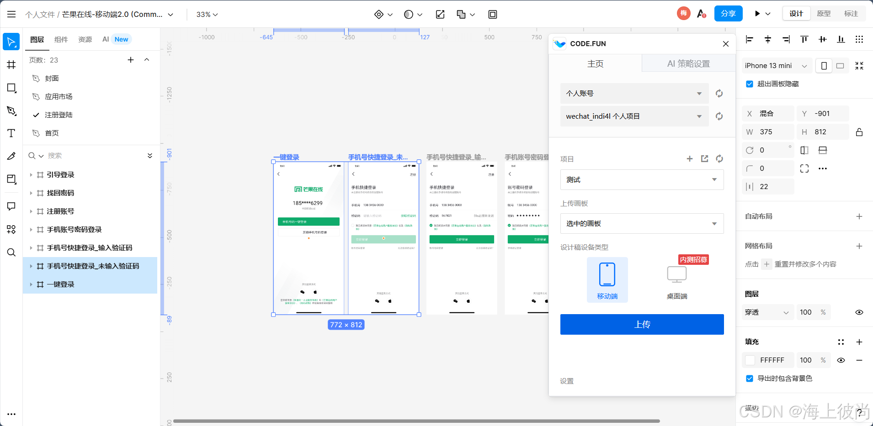Select the Frame tool

pos(11,65)
